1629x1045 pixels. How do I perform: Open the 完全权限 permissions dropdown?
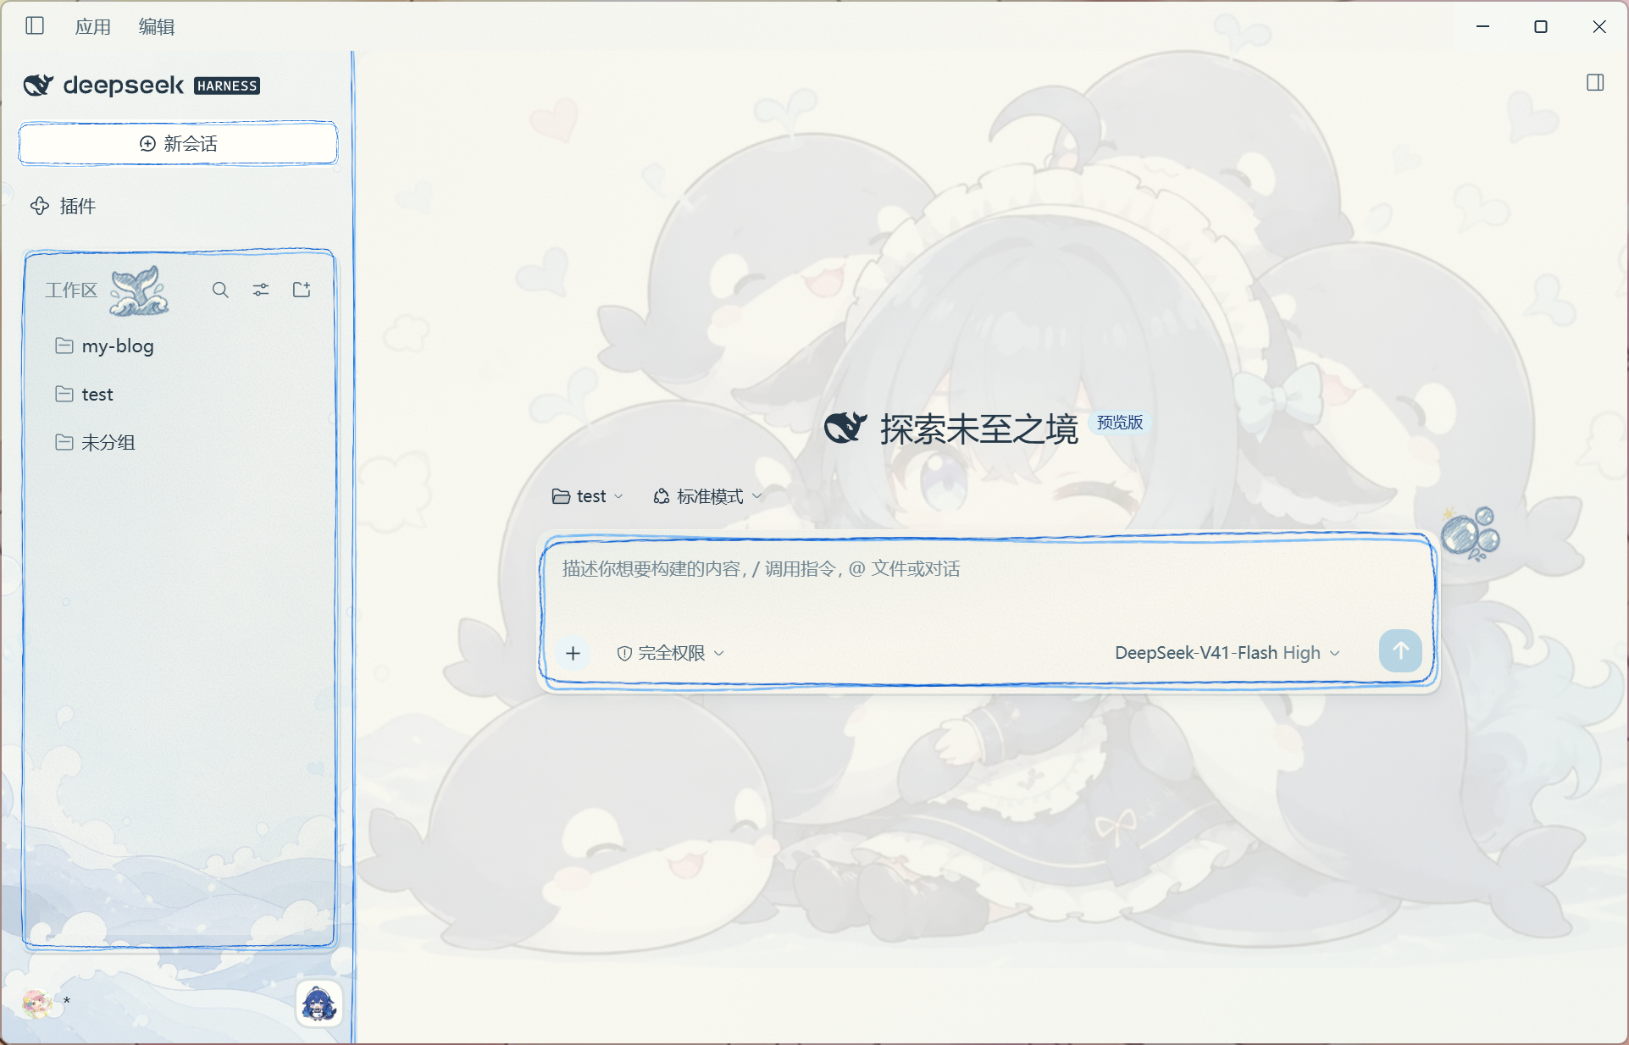point(670,653)
